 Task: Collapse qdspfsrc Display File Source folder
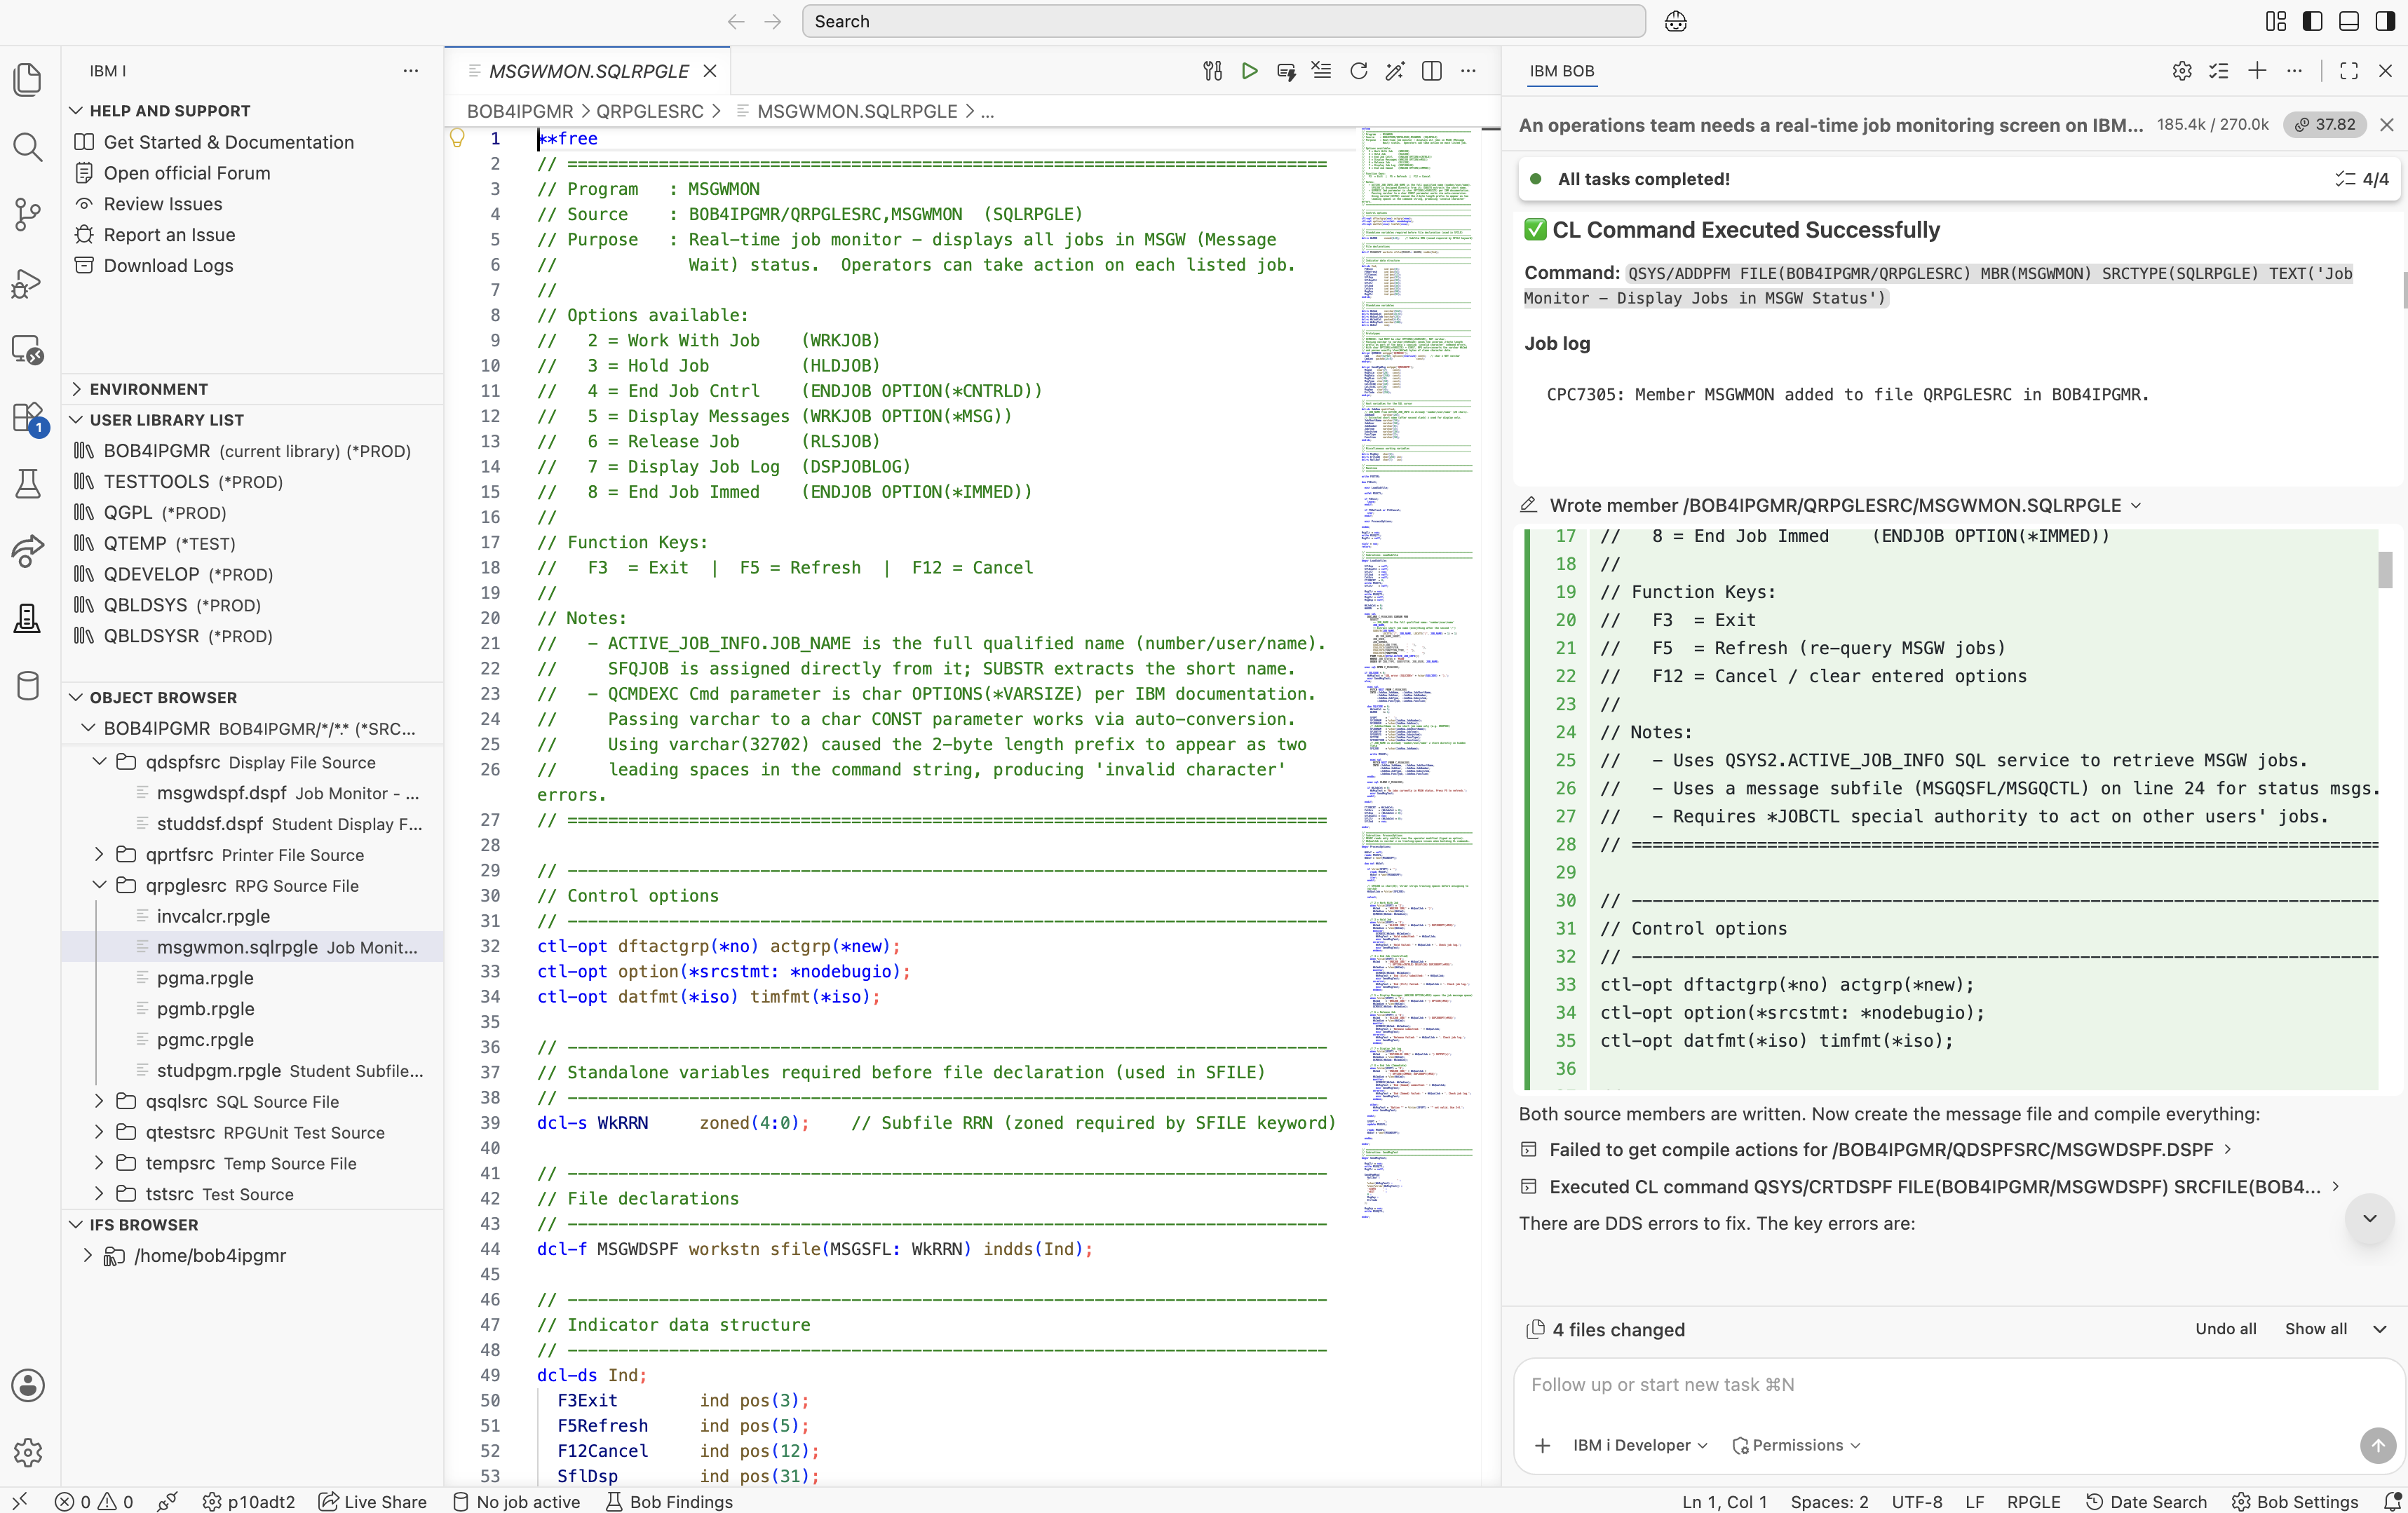click(x=99, y=762)
